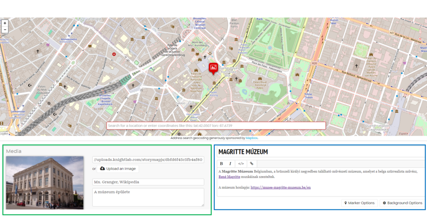
Task: Click the blue parking icon on map
Action: point(177,96)
